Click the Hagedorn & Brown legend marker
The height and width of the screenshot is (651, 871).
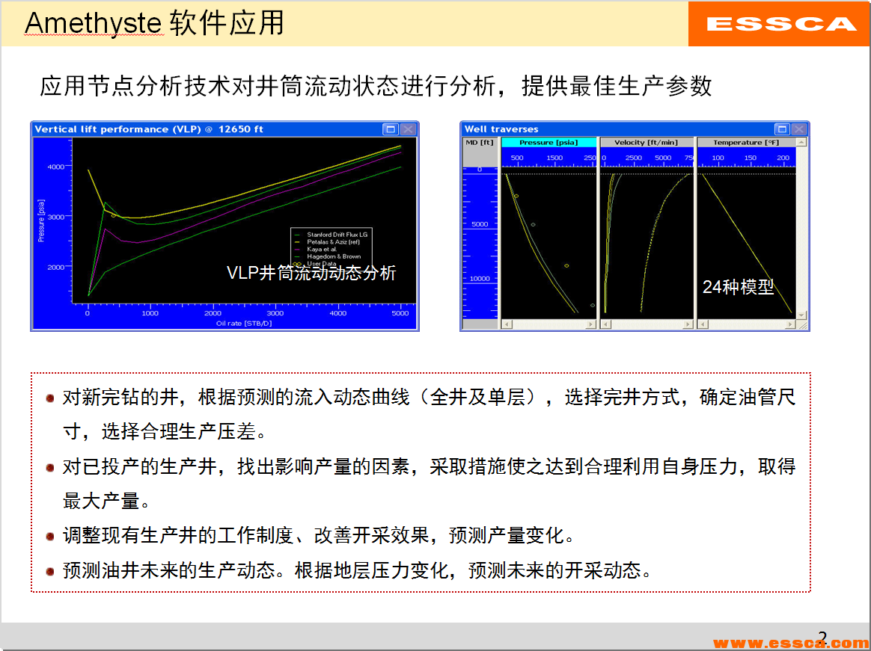pyautogui.click(x=297, y=256)
